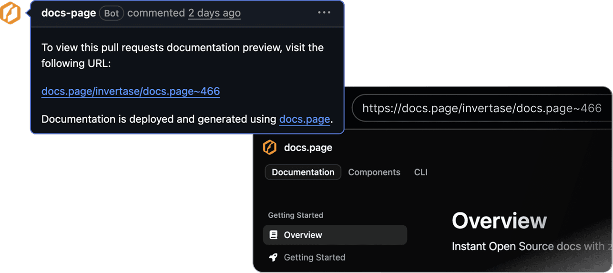Click the '2 days ago' timestamp link
Viewport: 613px width, 273px height.
(x=214, y=13)
